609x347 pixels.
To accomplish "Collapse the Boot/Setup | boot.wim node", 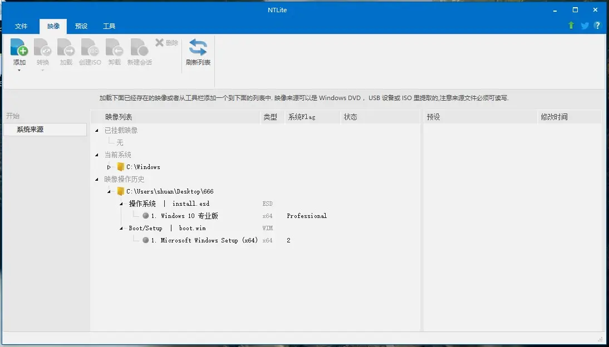I will 121,228.
